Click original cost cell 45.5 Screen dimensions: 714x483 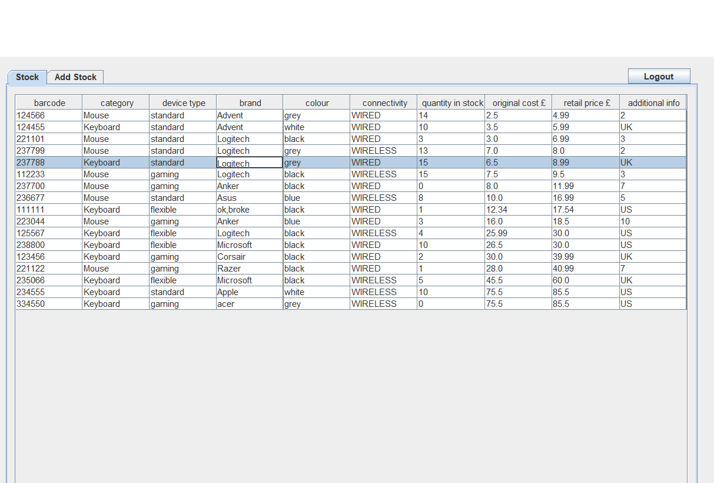(519, 280)
